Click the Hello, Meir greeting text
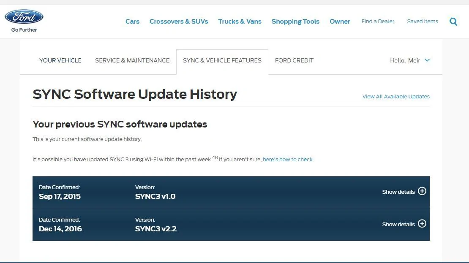 click(x=405, y=60)
